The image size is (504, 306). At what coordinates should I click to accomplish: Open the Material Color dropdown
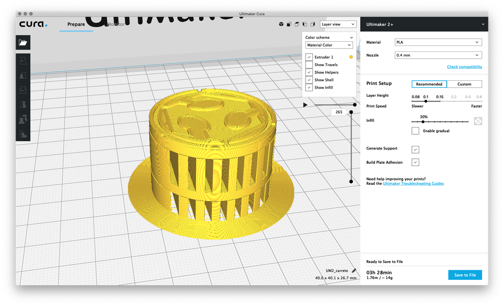coord(329,45)
